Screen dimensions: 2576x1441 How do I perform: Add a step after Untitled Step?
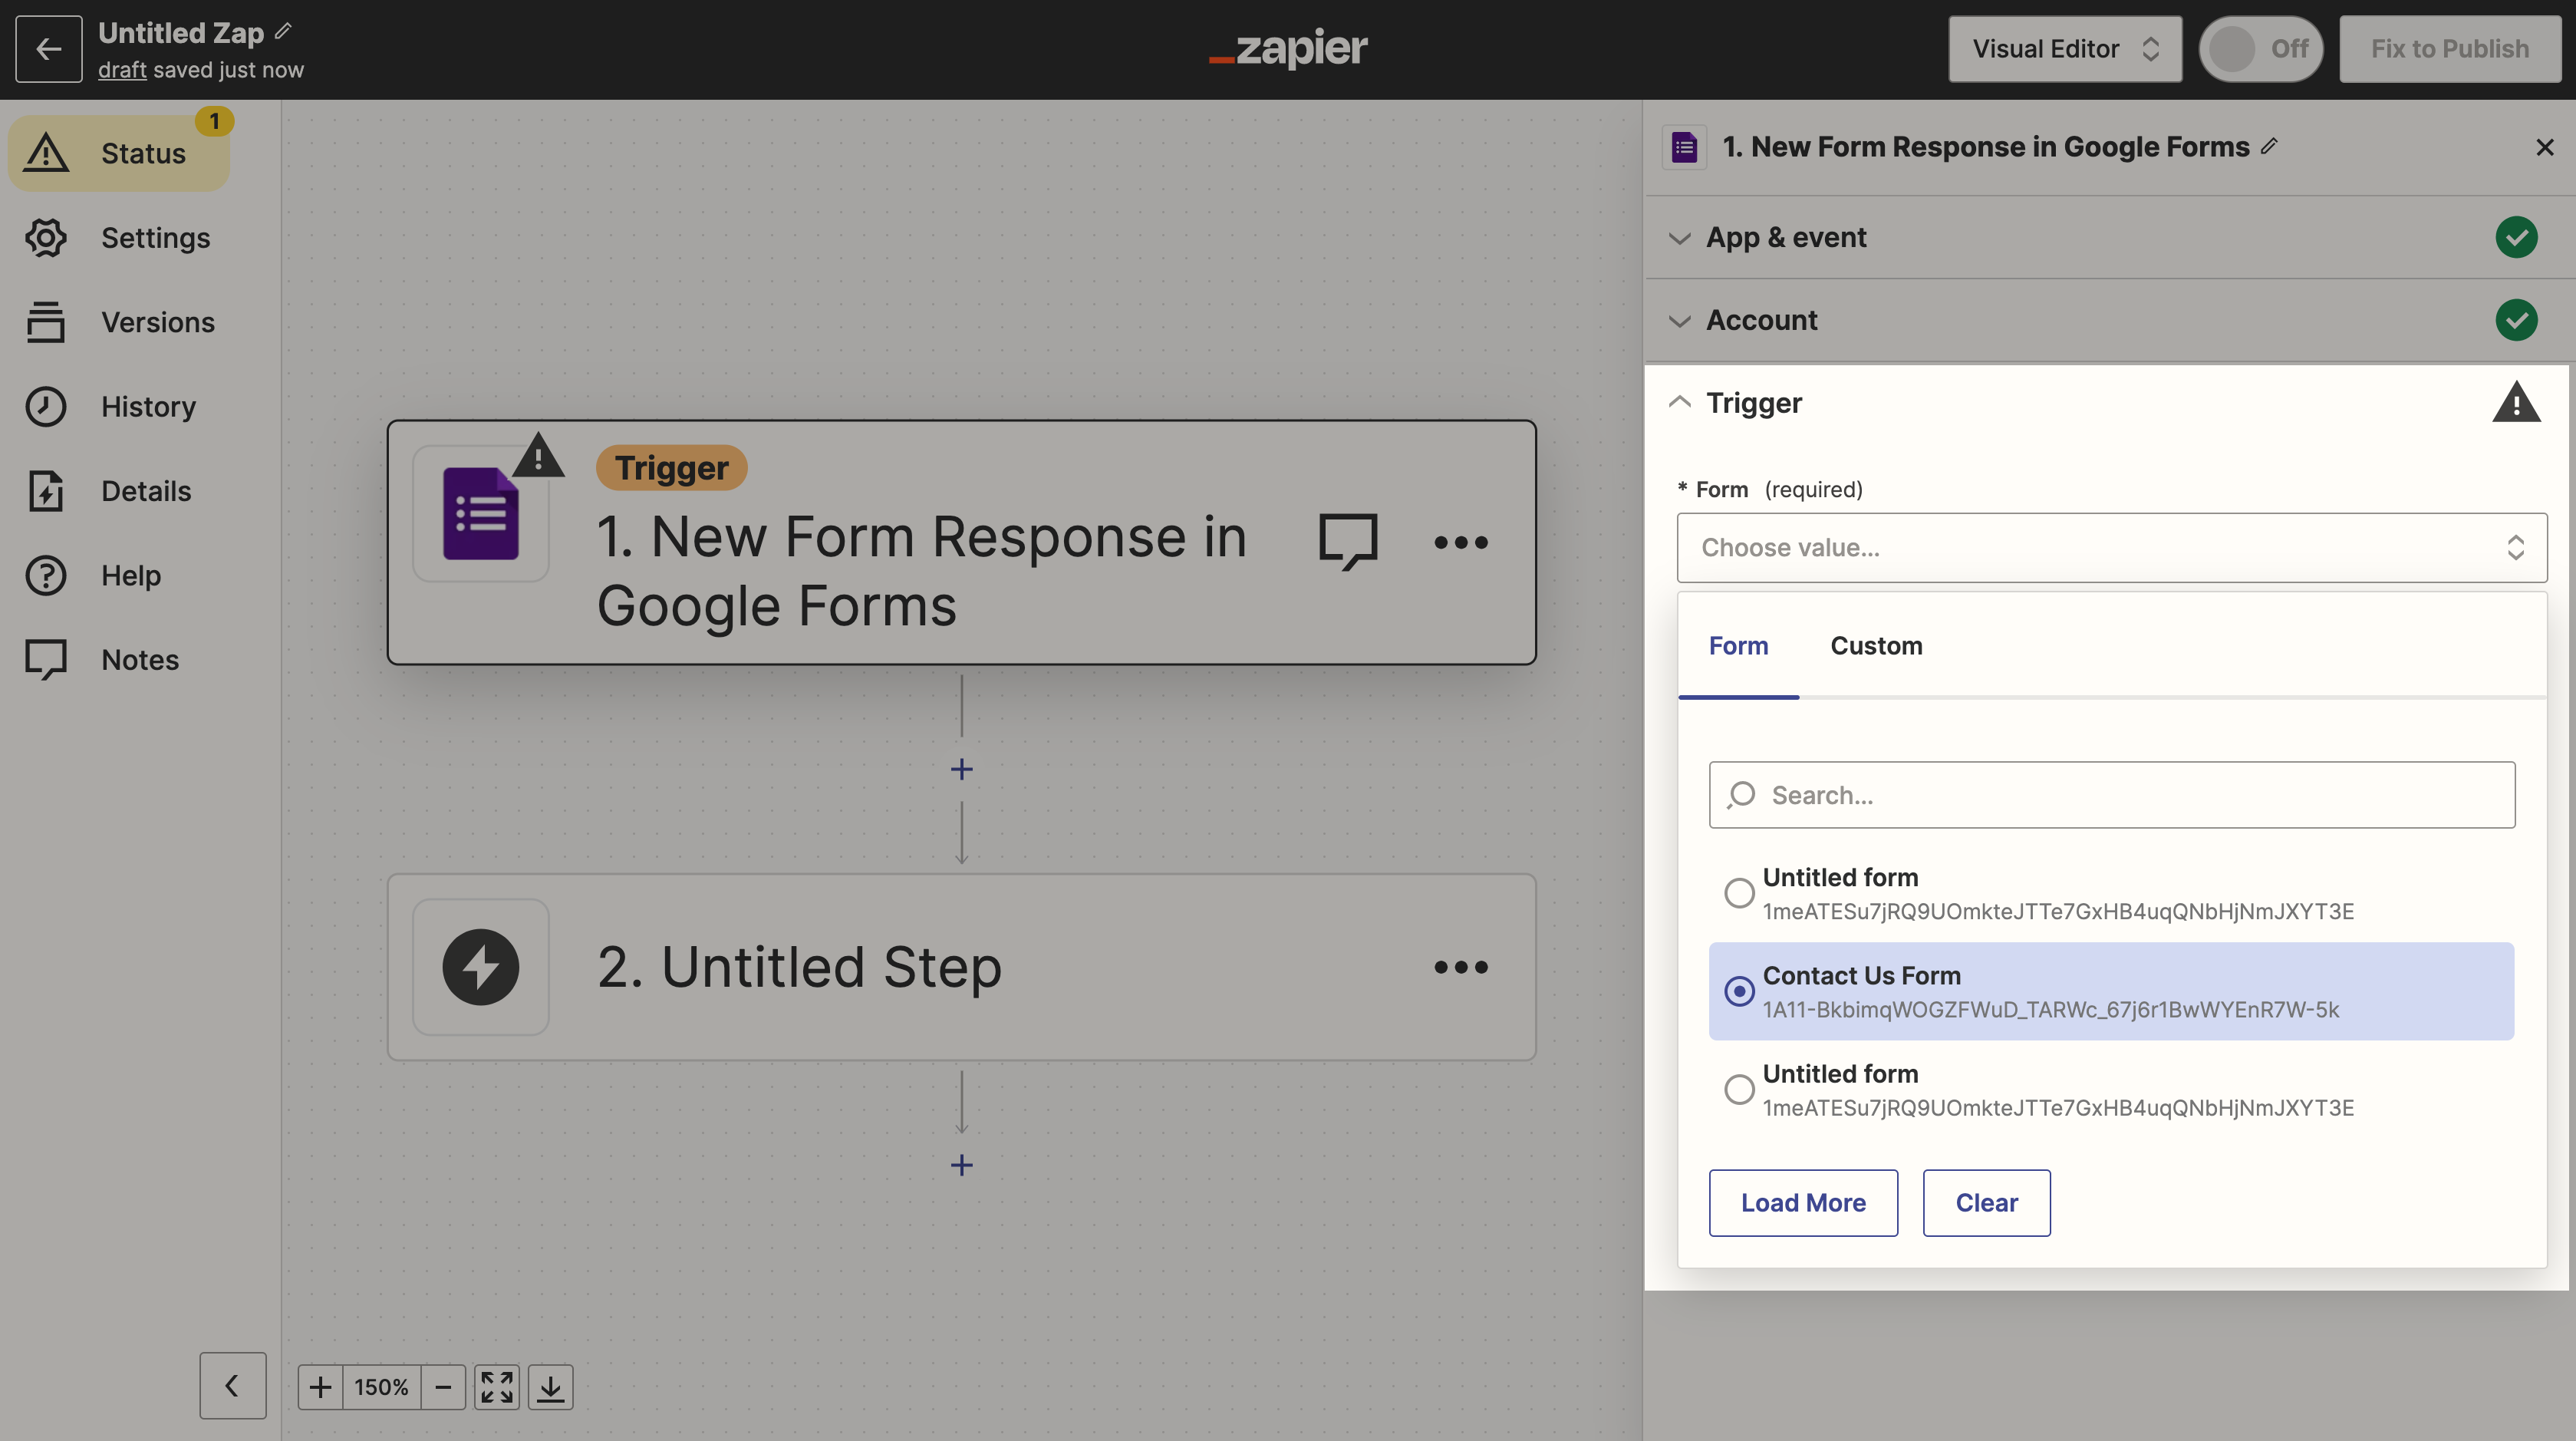[961, 1165]
